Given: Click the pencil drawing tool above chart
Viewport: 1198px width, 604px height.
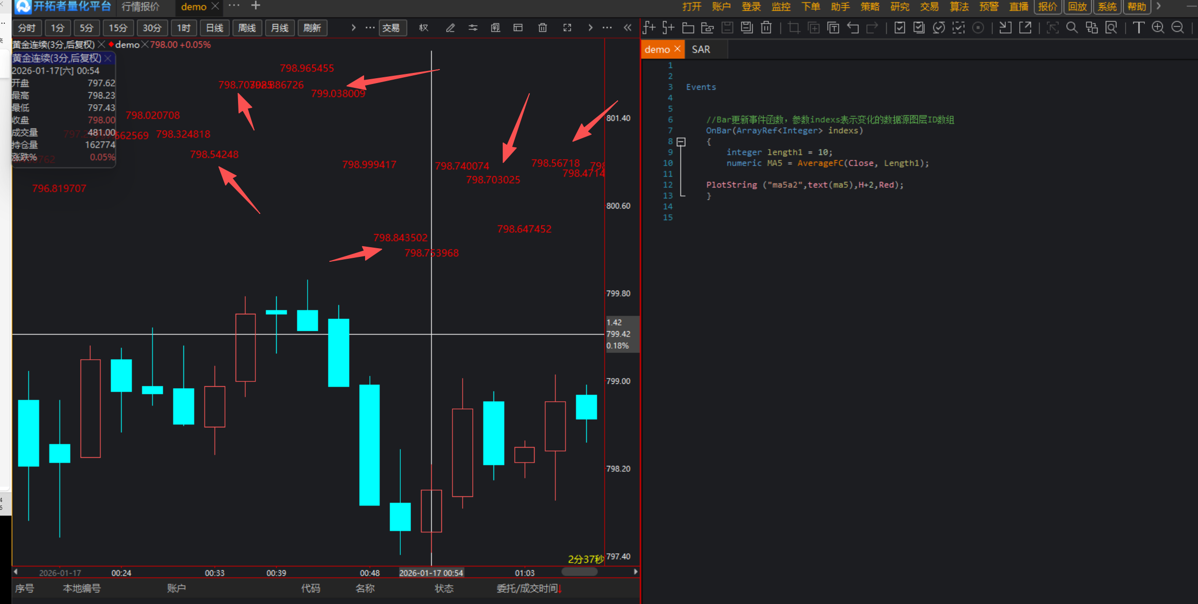Looking at the screenshot, I should point(450,28).
